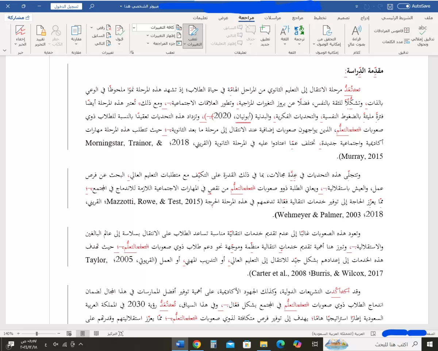Screen dimensions: 438x351
Task: Click the proofing status icon in the status bar
Action: (x=373, y=333)
